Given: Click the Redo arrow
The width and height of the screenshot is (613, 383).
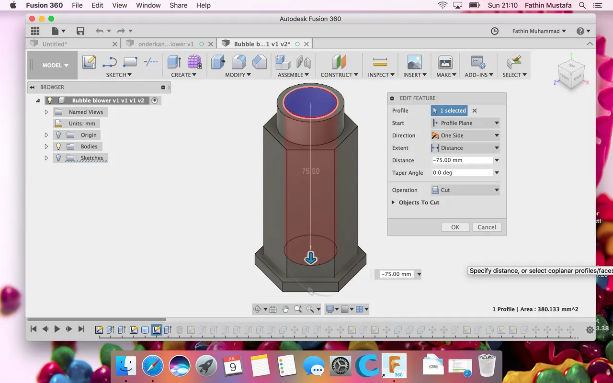Looking at the screenshot, I should pos(121,31).
